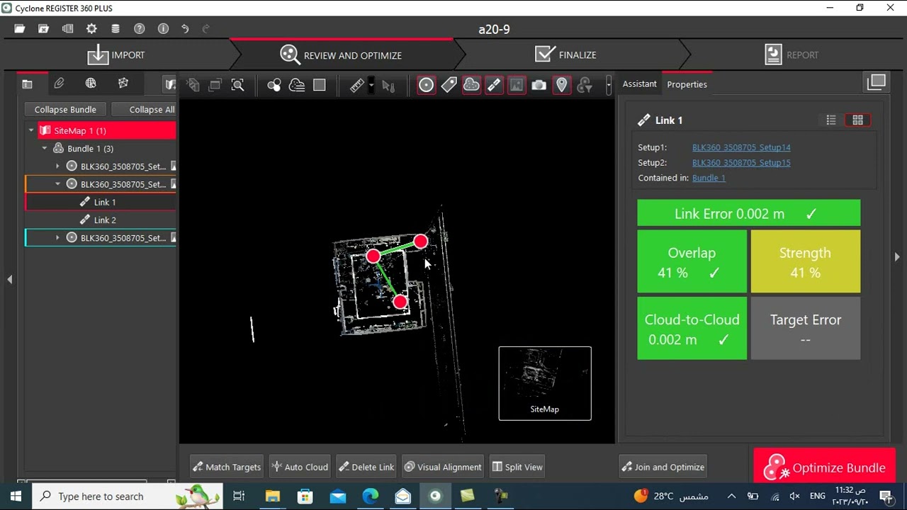Click the filter settings icon in viewer toolbar

coord(585,85)
